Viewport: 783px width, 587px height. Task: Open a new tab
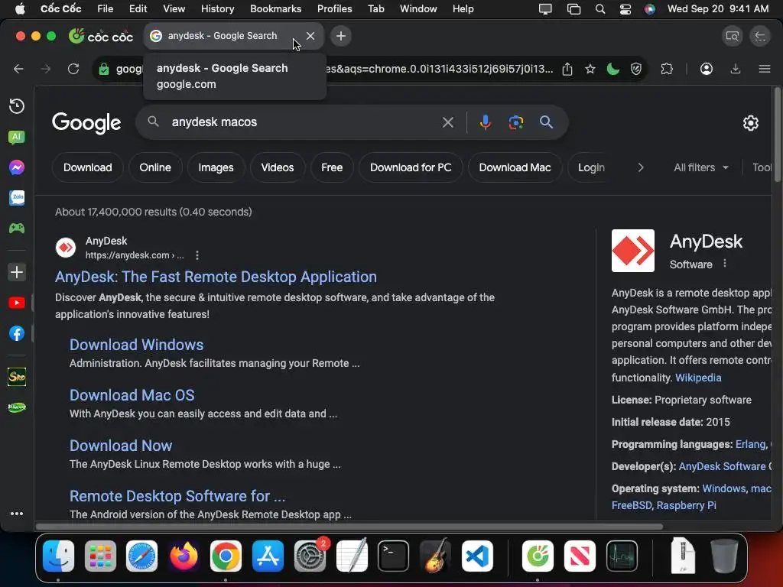coord(340,36)
